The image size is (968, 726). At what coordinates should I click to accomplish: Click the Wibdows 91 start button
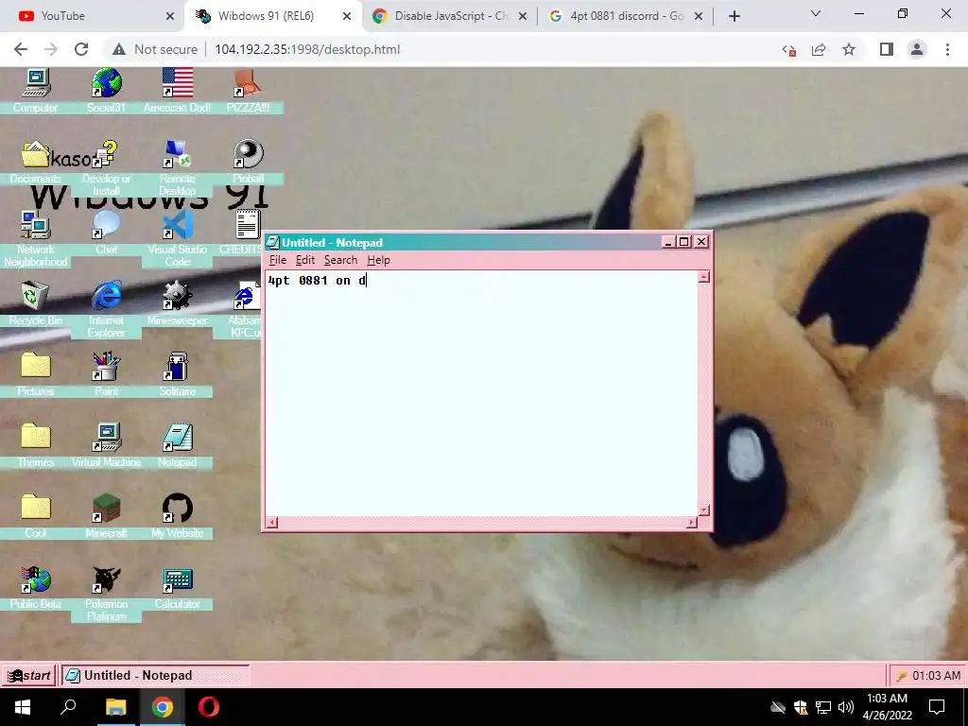pos(28,675)
